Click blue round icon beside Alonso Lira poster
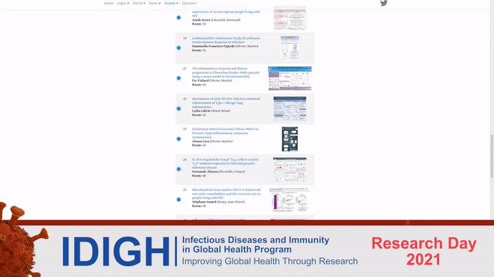Image resolution: width=494 pixels, height=277 pixels. click(178, 139)
